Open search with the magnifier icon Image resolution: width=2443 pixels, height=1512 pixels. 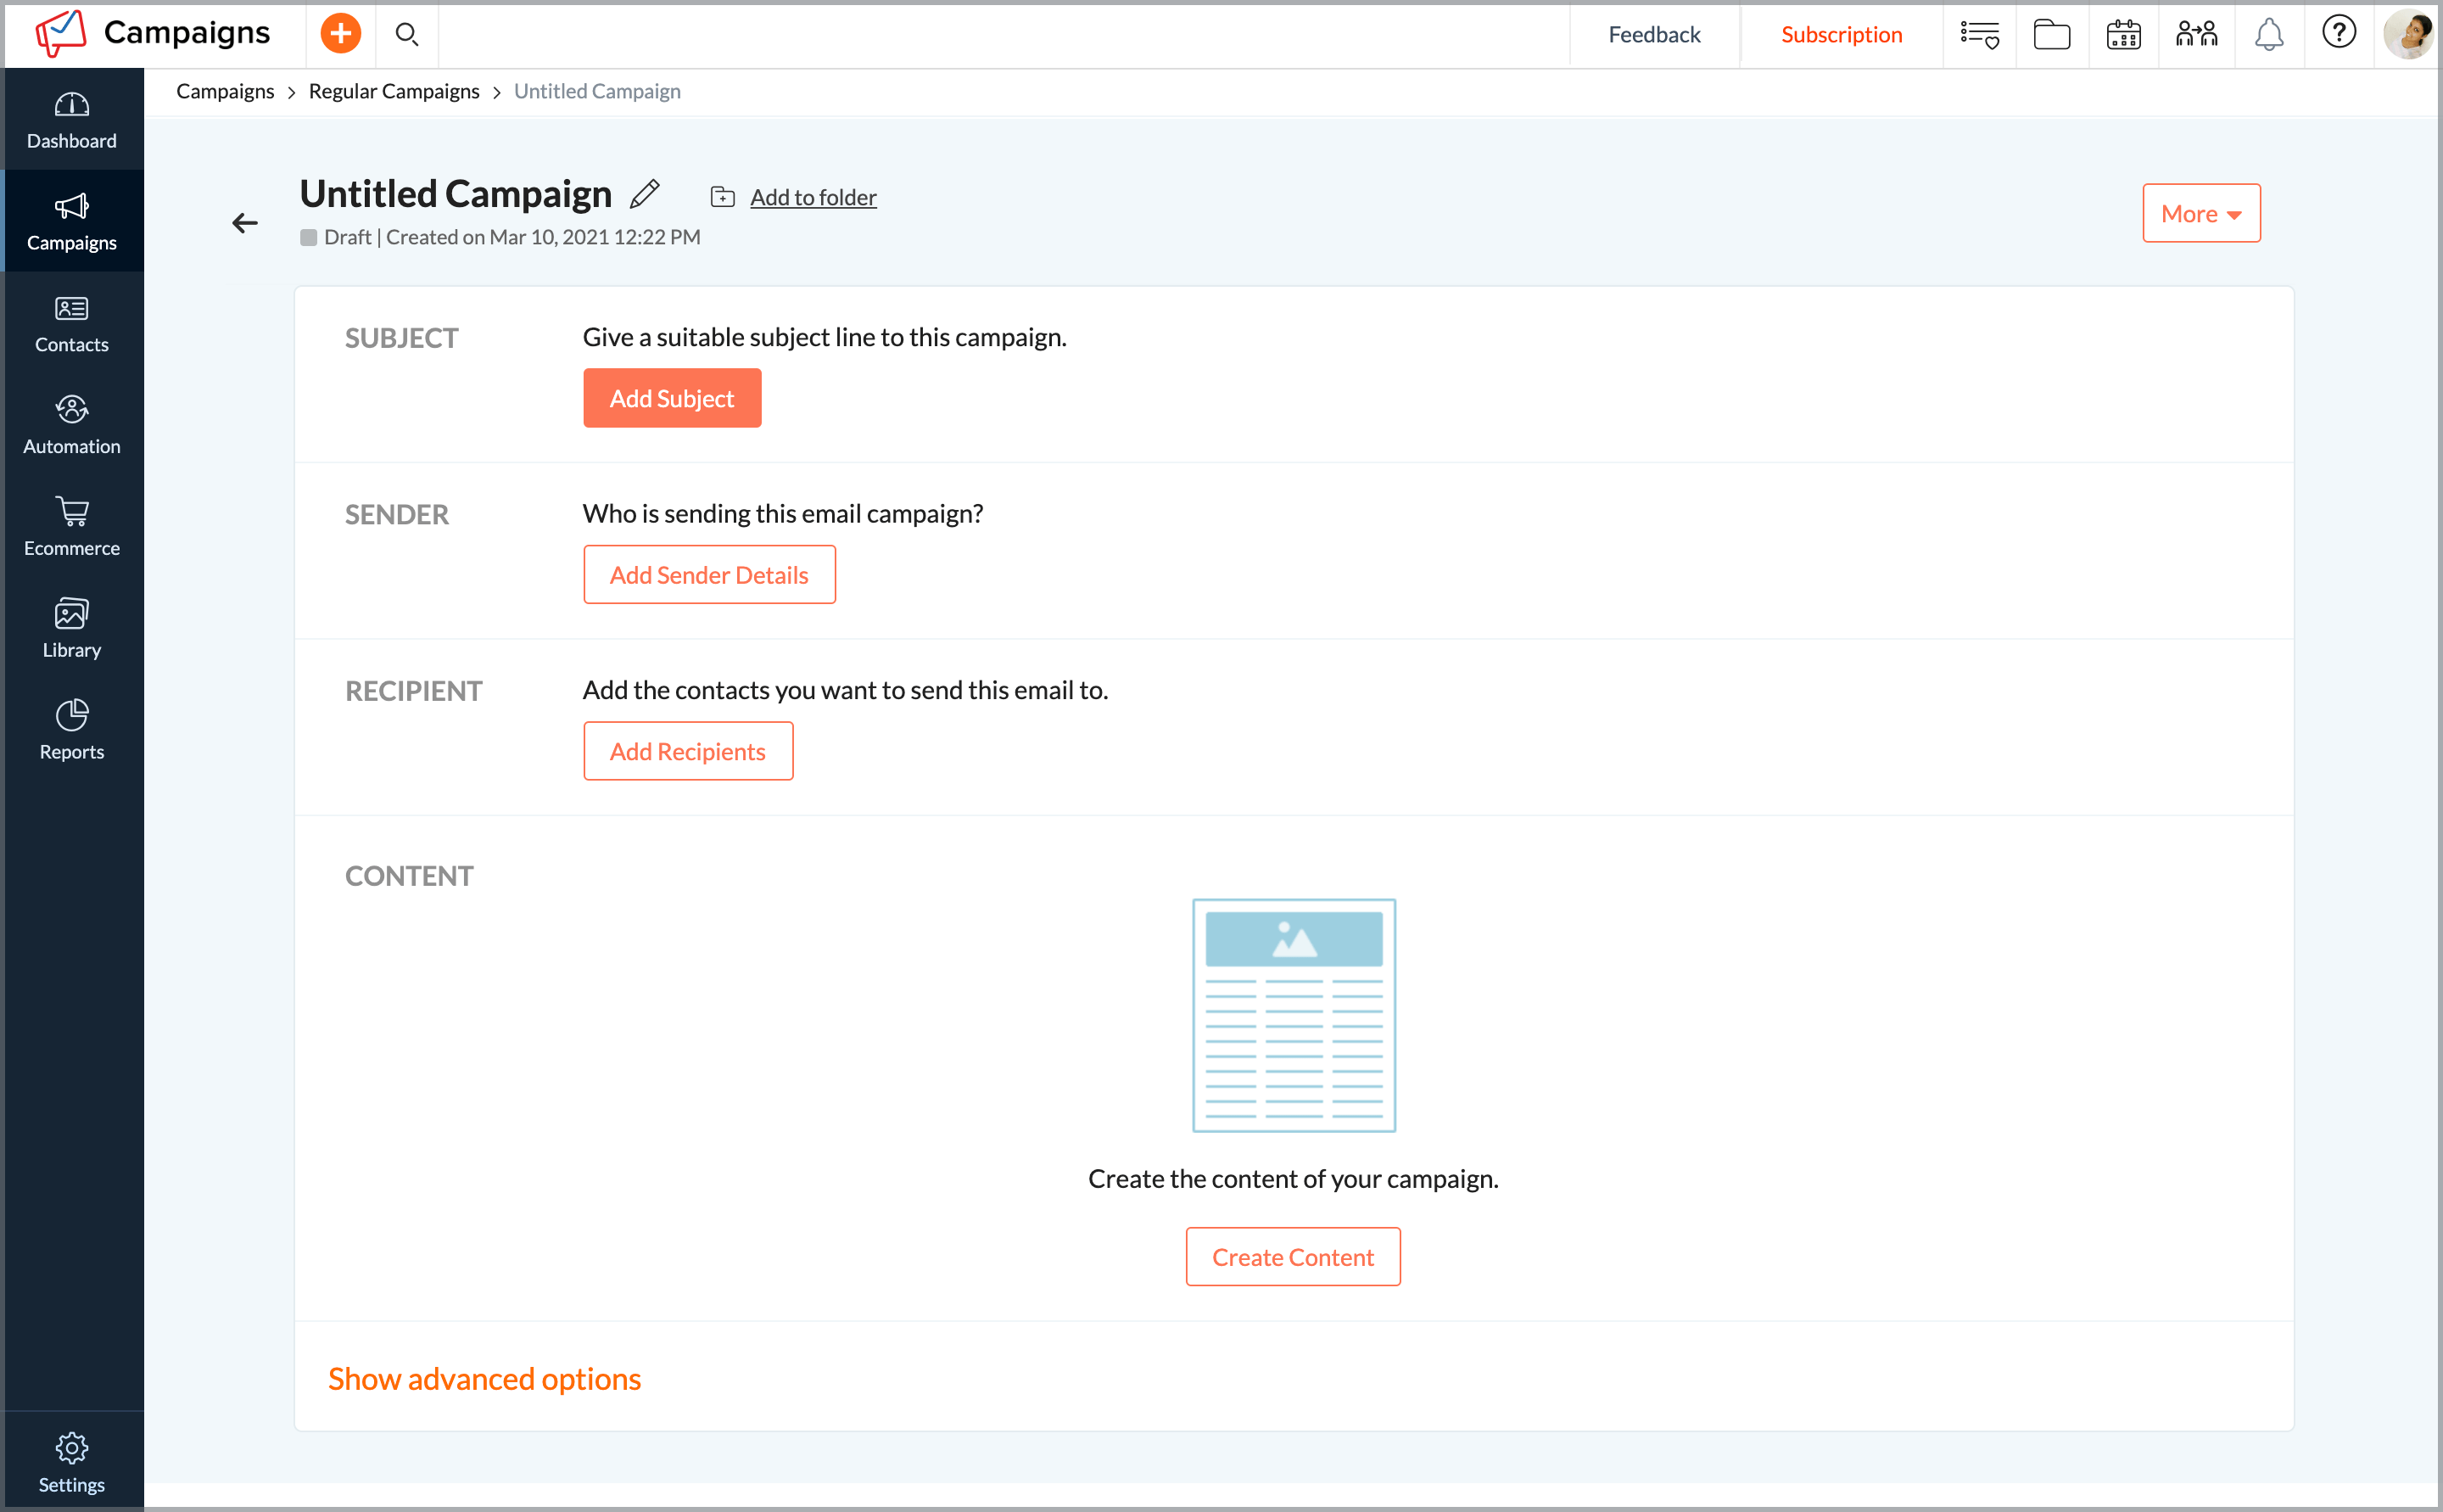[407, 33]
